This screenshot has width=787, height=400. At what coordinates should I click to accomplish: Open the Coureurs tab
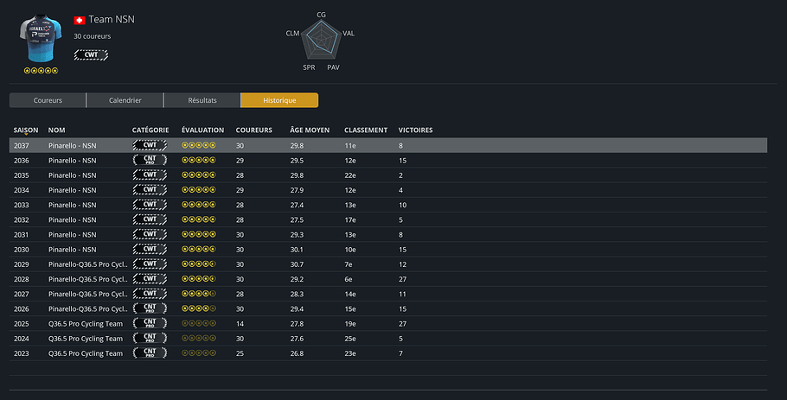(48, 100)
